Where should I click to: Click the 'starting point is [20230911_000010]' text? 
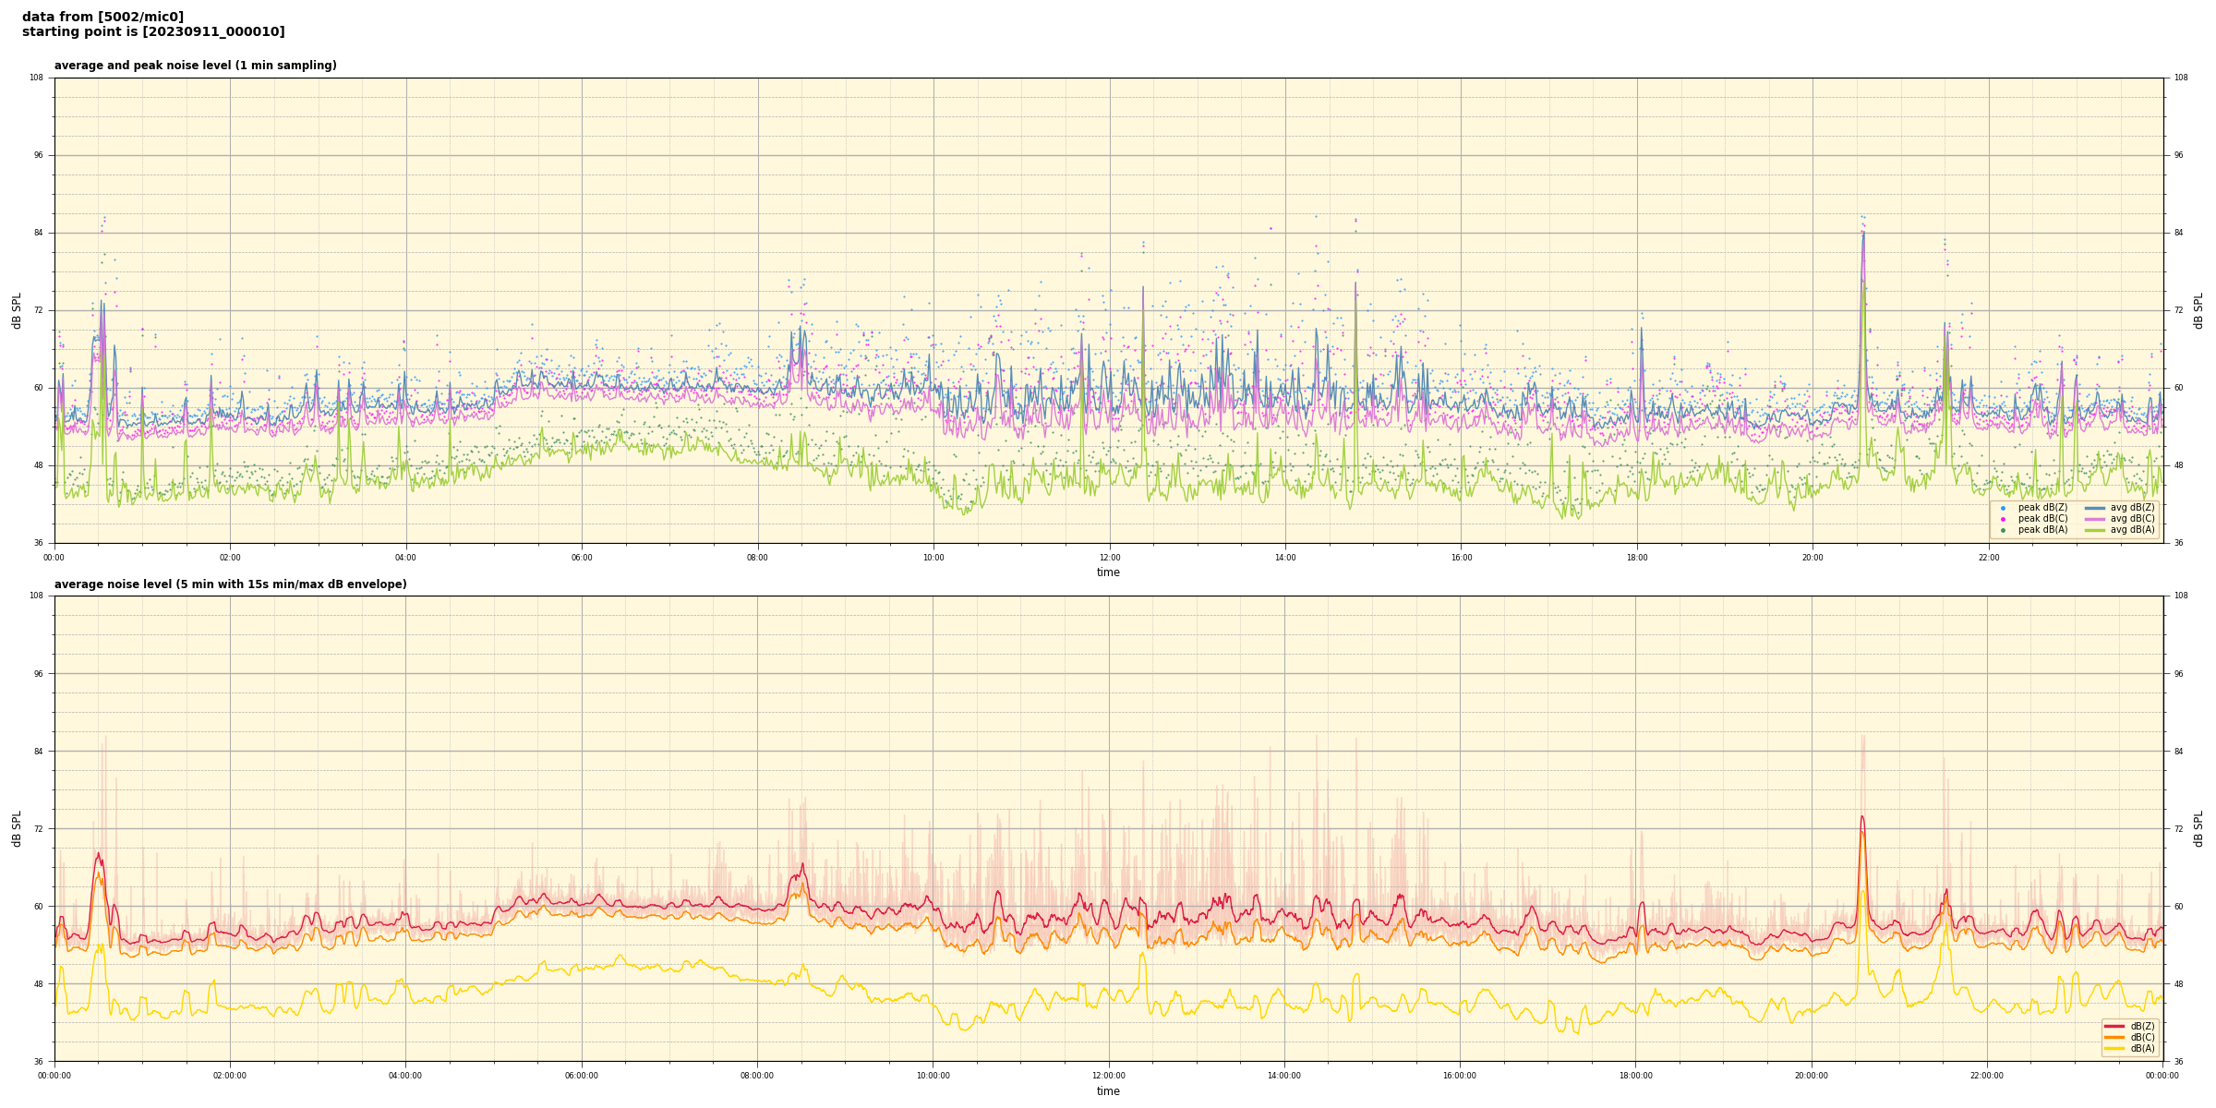tap(153, 32)
